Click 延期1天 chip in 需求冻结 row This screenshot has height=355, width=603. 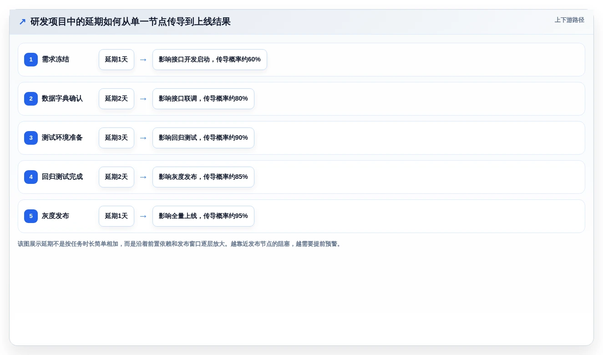point(117,60)
